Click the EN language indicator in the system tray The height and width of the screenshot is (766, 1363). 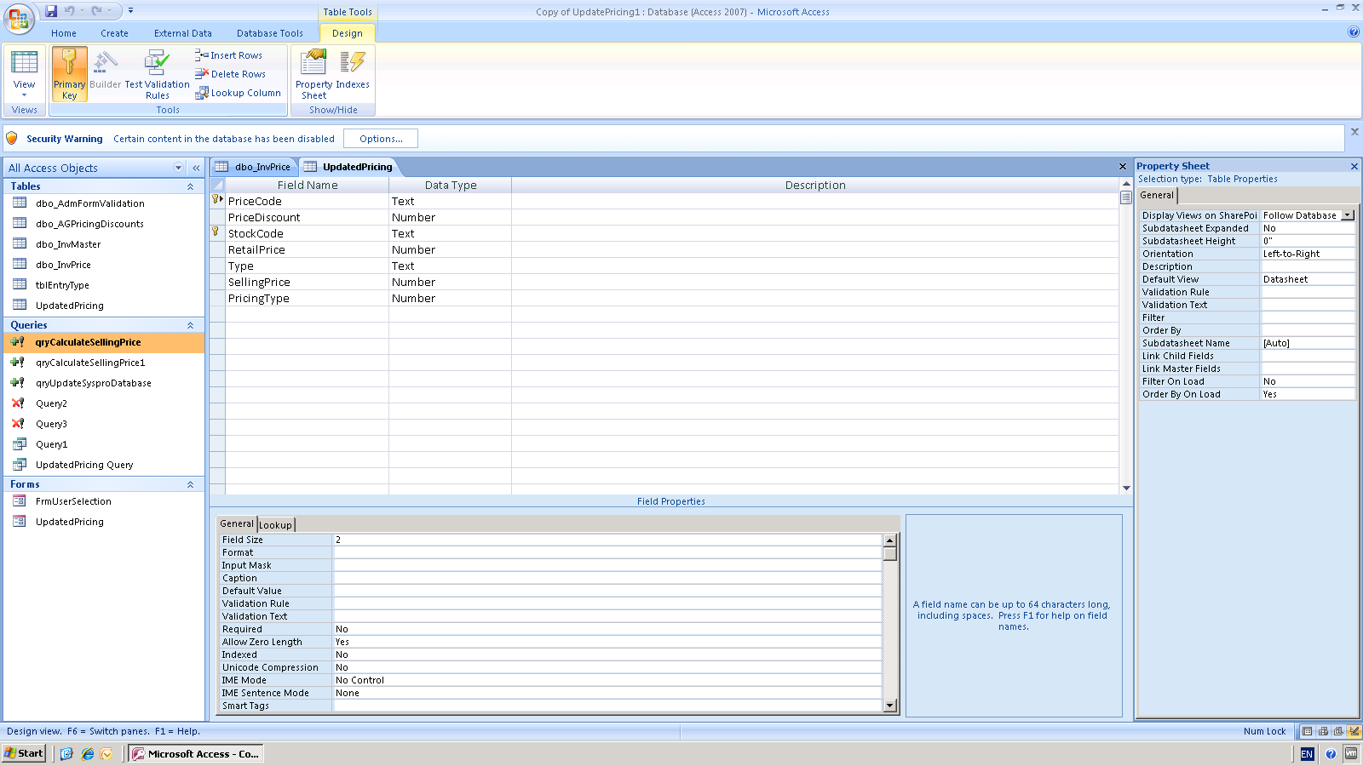[x=1307, y=754]
